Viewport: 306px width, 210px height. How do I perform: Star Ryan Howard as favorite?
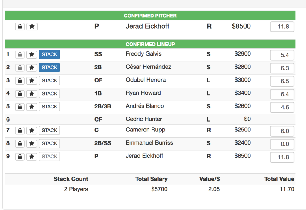[x=32, y=94]
